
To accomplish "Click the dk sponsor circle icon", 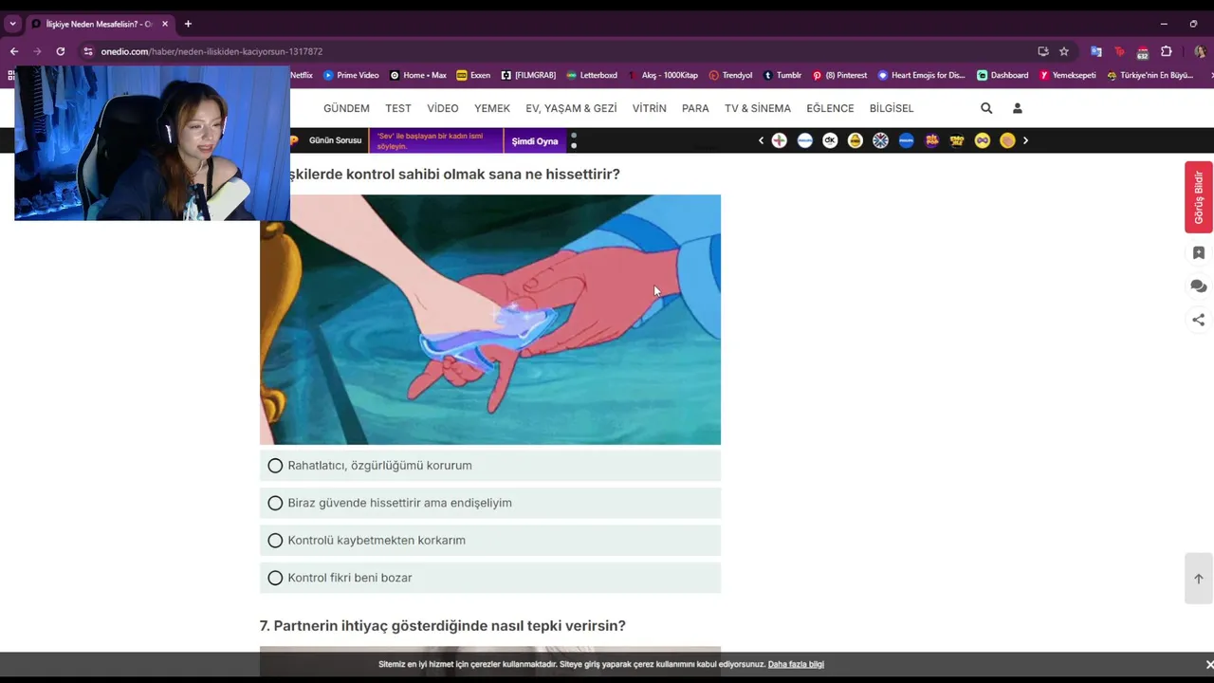I will click(830, 140).
